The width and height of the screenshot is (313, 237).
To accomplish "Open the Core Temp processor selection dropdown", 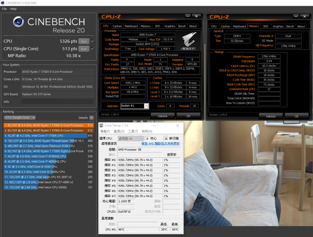I will (130, 139).
